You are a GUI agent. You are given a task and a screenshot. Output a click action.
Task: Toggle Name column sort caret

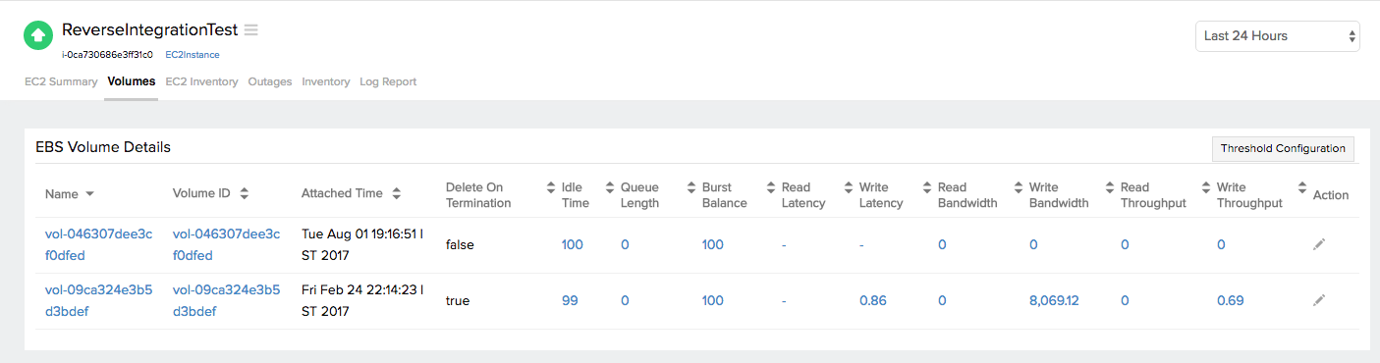click(x=90, y=194)
